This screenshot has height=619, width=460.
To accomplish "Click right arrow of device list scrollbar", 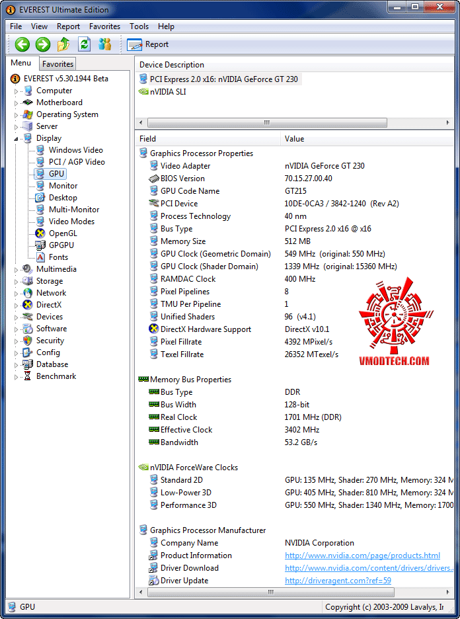I will click(x=447, y=122).
